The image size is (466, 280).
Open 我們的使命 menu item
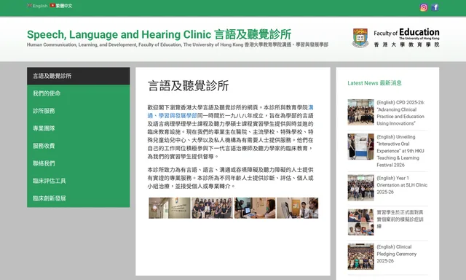click(x=79, y=93)
